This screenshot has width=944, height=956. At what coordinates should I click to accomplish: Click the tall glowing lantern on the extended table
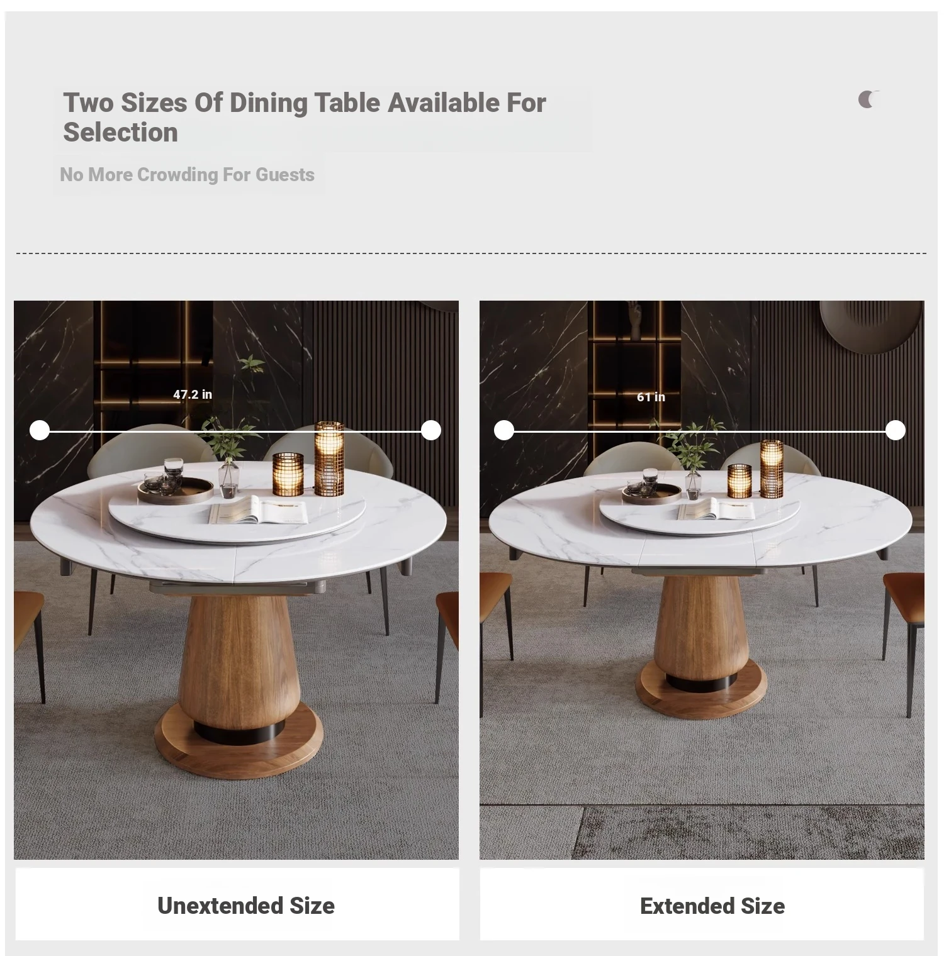[772, 469]
